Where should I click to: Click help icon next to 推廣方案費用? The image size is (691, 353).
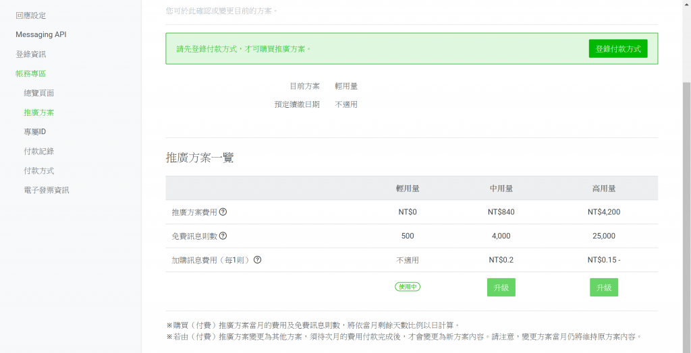click(x=223, y=212)
